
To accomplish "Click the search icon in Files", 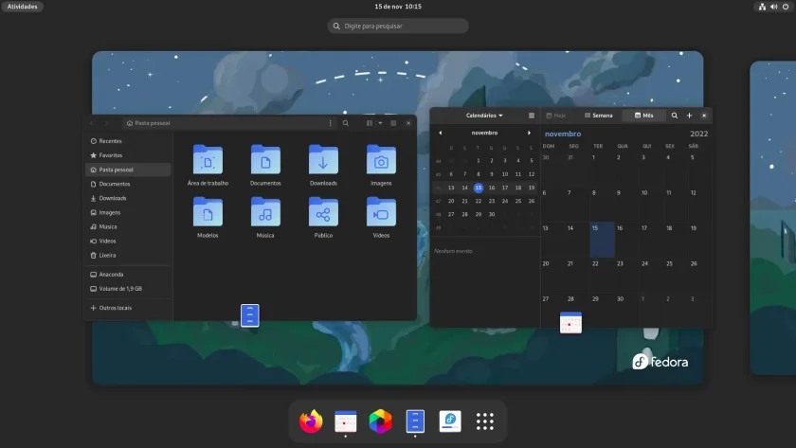I will tap(346, 123).
